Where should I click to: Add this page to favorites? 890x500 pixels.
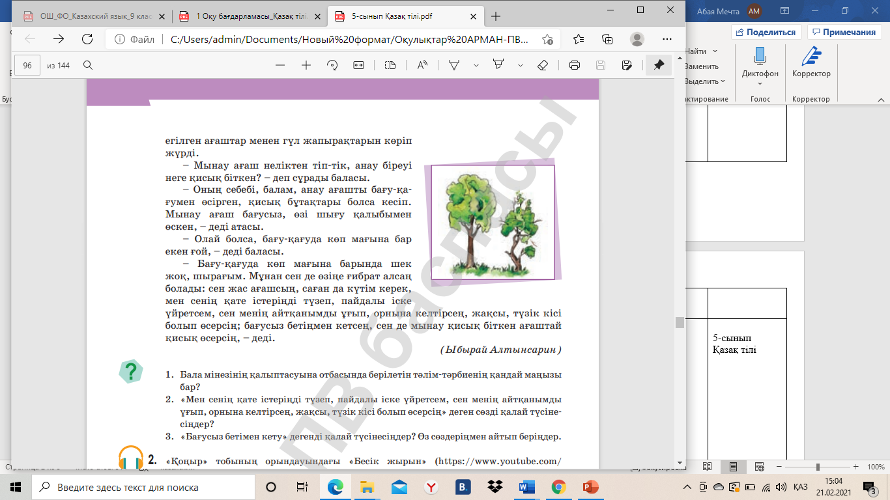point(547,39)
